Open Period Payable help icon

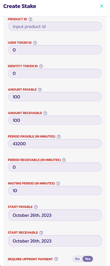tap(59, 136)
